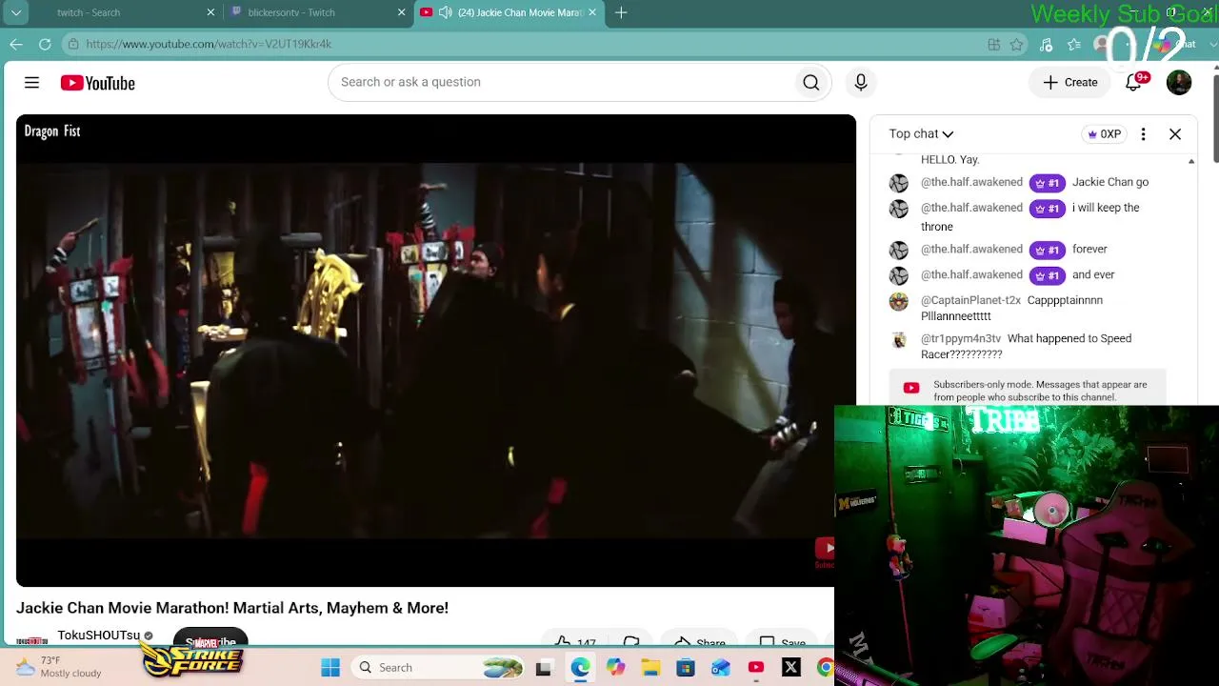Click the 'Dragon Fist' title overlay text
Screen dimensions: 1219x686
click(x=52, y=131)
